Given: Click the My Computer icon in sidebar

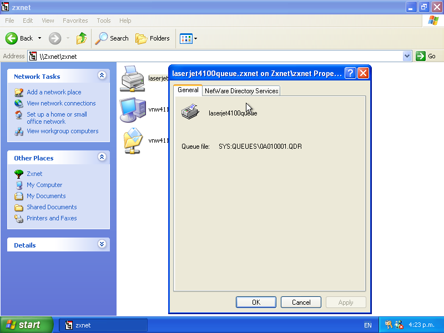Looking at the screenshot, I should pos(19,185).
